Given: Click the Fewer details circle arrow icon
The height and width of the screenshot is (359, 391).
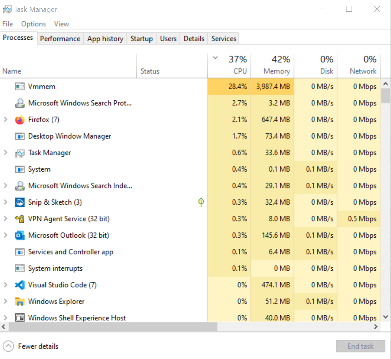Looking at the screenshot, I should (x=8, y=346).
